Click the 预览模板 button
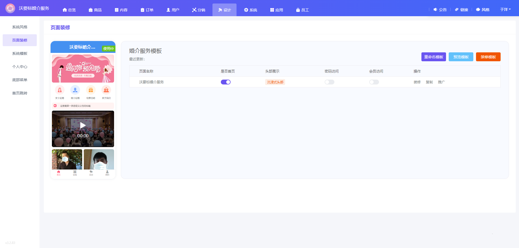 coord(461,57)
